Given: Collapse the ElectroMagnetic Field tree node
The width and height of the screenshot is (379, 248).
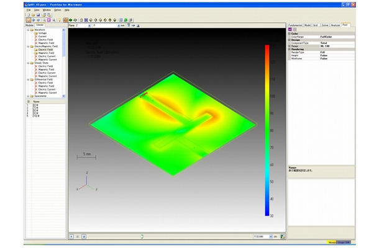Looking at the screenshot, I should pos(28,46).
